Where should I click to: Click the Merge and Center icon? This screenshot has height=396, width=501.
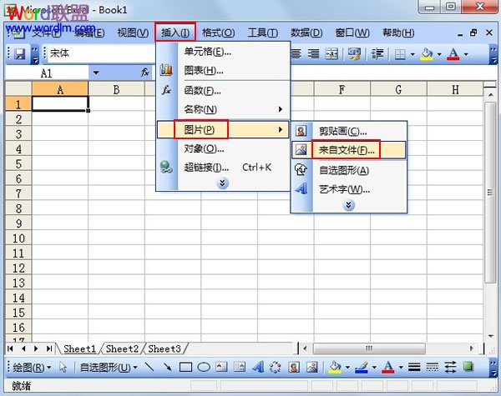331,53
